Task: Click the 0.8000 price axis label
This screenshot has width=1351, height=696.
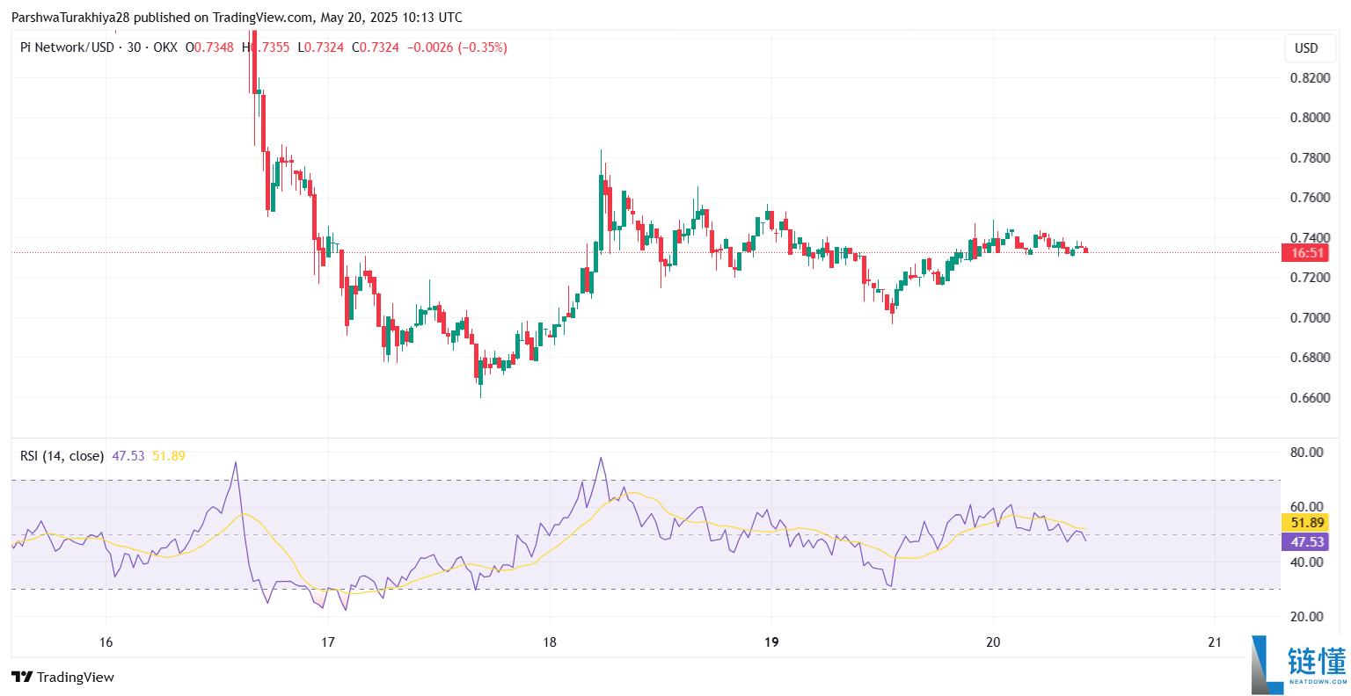Action: [x=1309, y=118]
